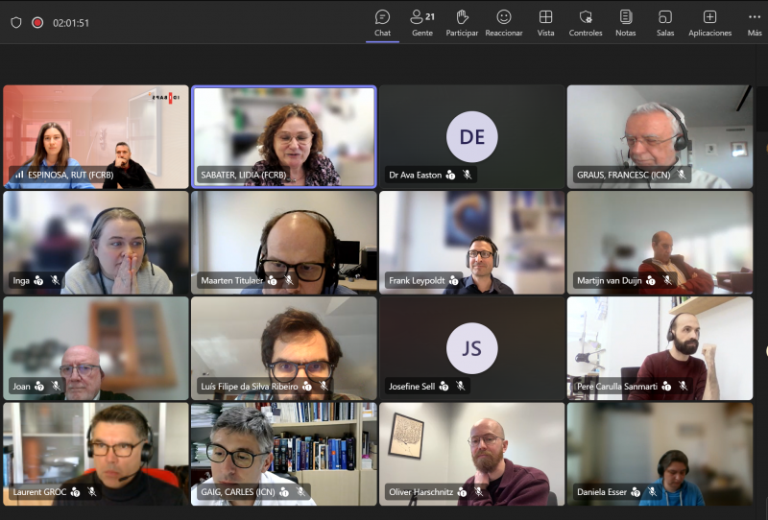Click Dr Ava Easton name label
The image size is (768, 520).
(416, 175)
